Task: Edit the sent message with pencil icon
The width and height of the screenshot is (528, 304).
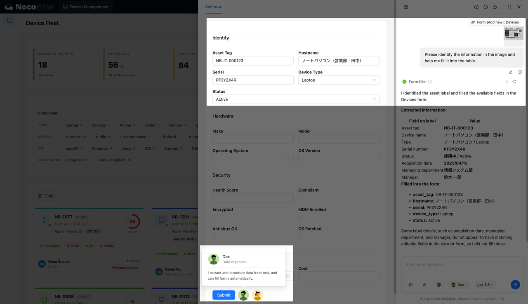Action: pyautogui.click(x=511, y=72)
